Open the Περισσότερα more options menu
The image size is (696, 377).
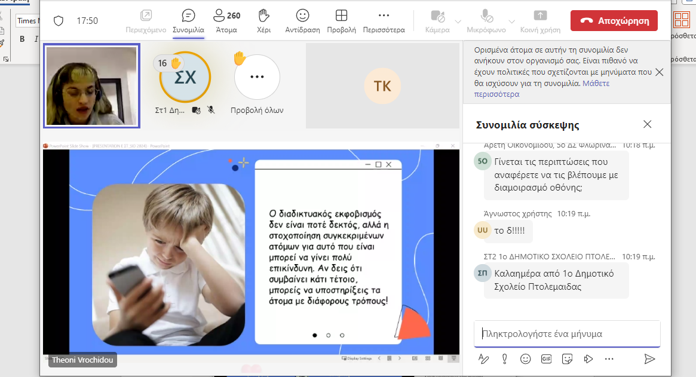[x=384, y=22]
